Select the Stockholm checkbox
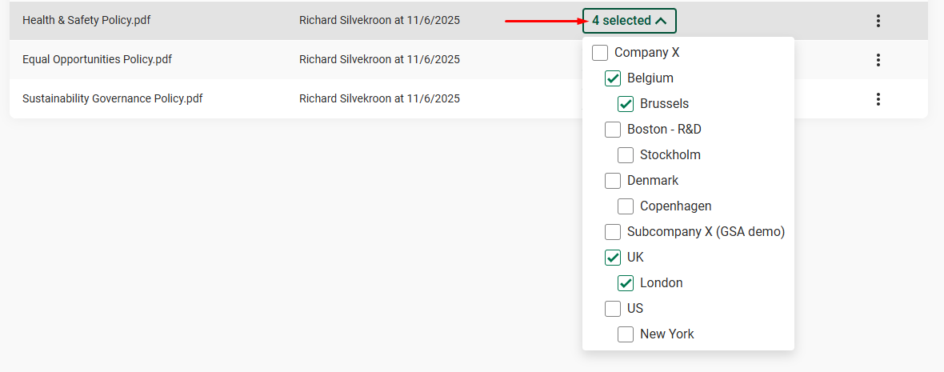944x372 pixels. [626, 155]
